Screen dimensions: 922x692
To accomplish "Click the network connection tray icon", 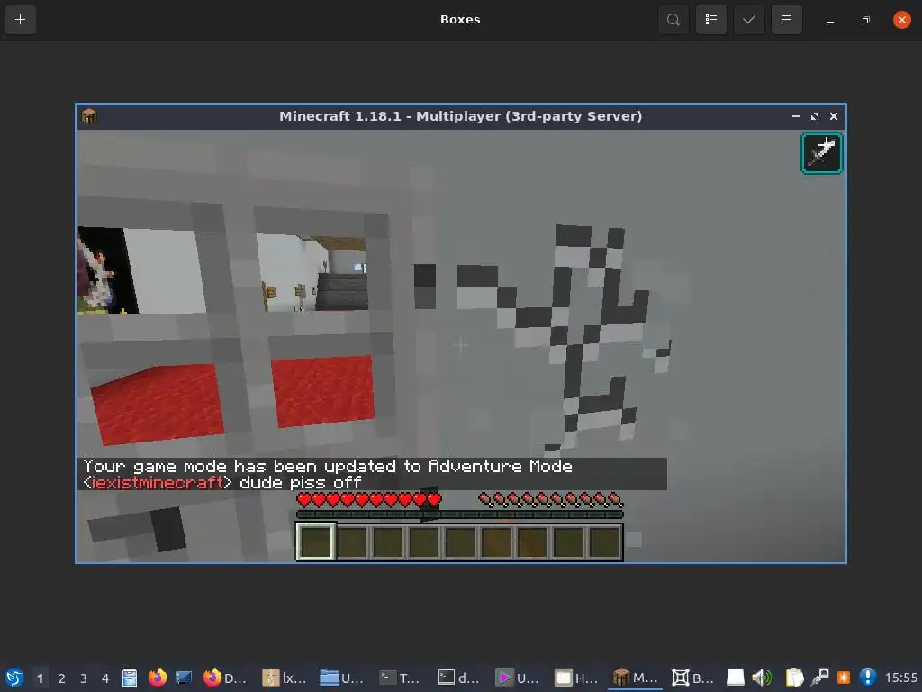I will click(x=819, y=678).
